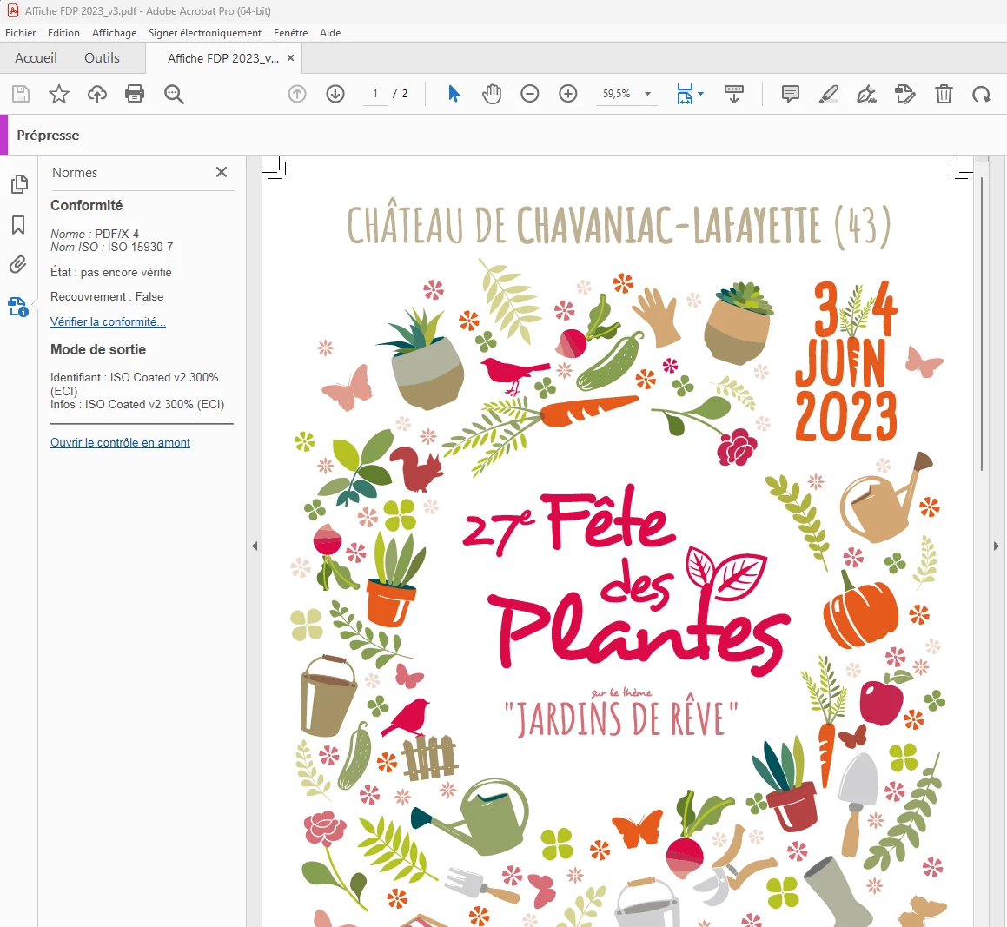Zoom out with the minus icon
This screenshot has height=927, width=1007.
click(529, 94)
